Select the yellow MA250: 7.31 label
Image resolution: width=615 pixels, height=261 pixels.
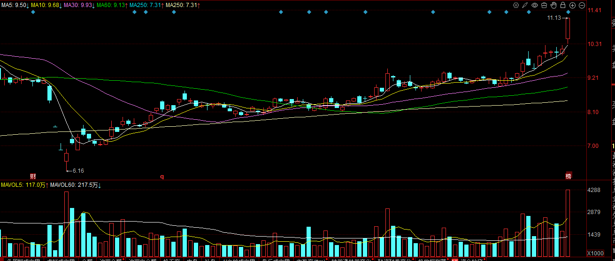tap(183, 5)
